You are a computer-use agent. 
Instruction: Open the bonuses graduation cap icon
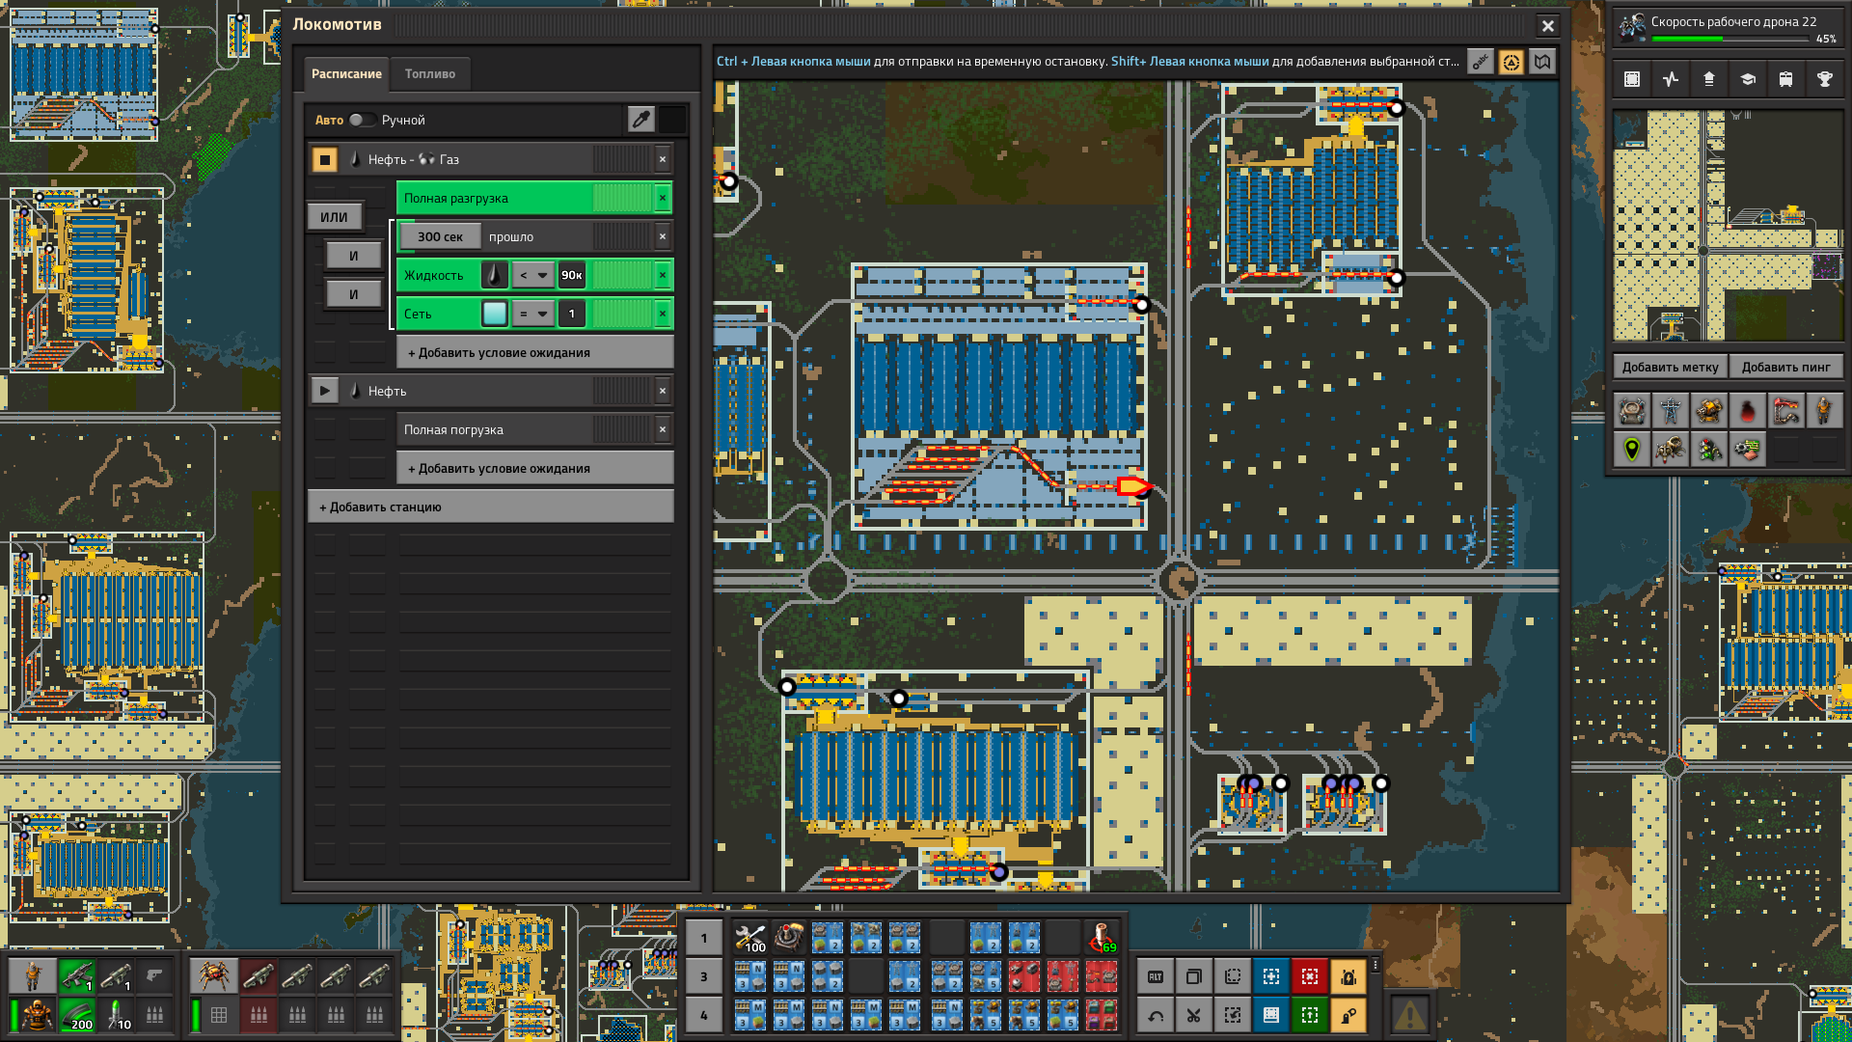[1748, 79]
